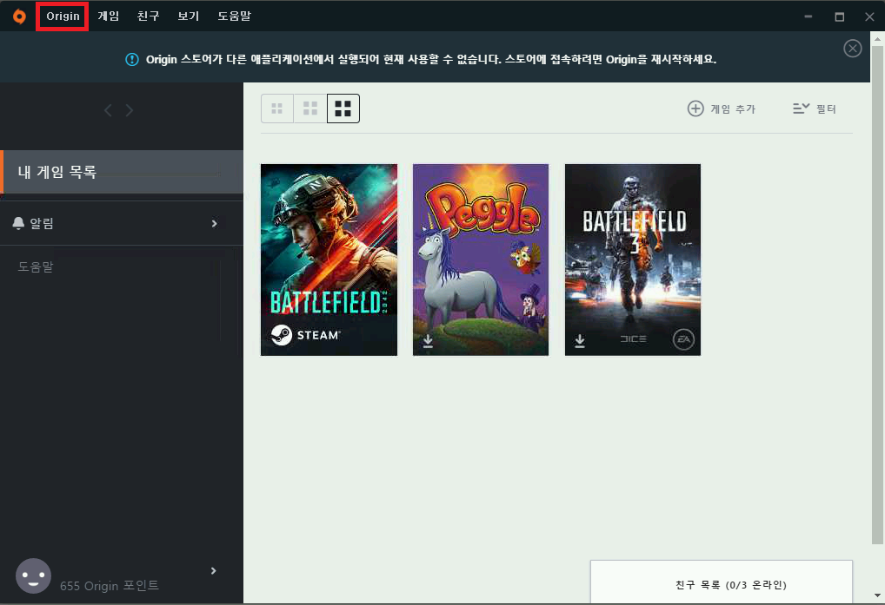Click the Origin logo icon
Viewport: 885px width, 605px height.
tap(19, 16)
